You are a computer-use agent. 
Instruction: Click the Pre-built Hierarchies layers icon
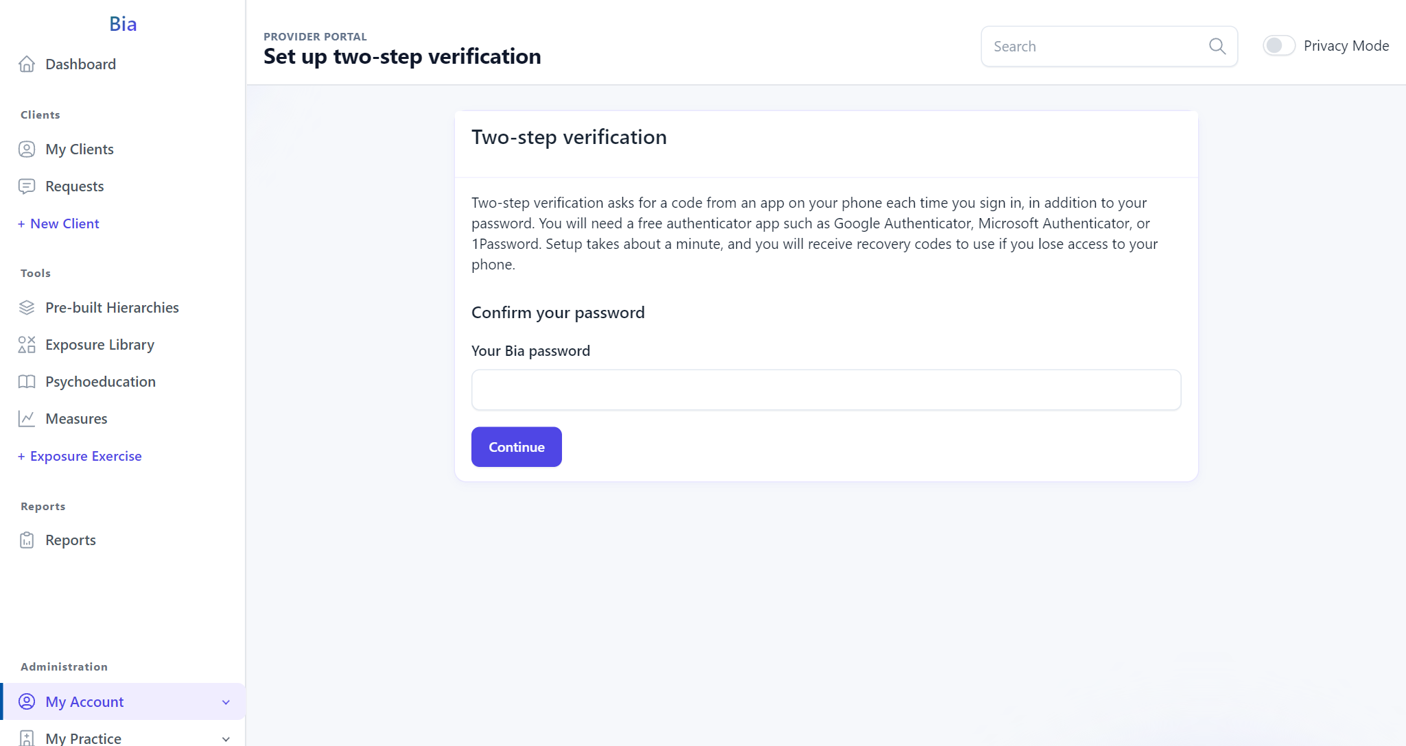(x=27, y=307)
